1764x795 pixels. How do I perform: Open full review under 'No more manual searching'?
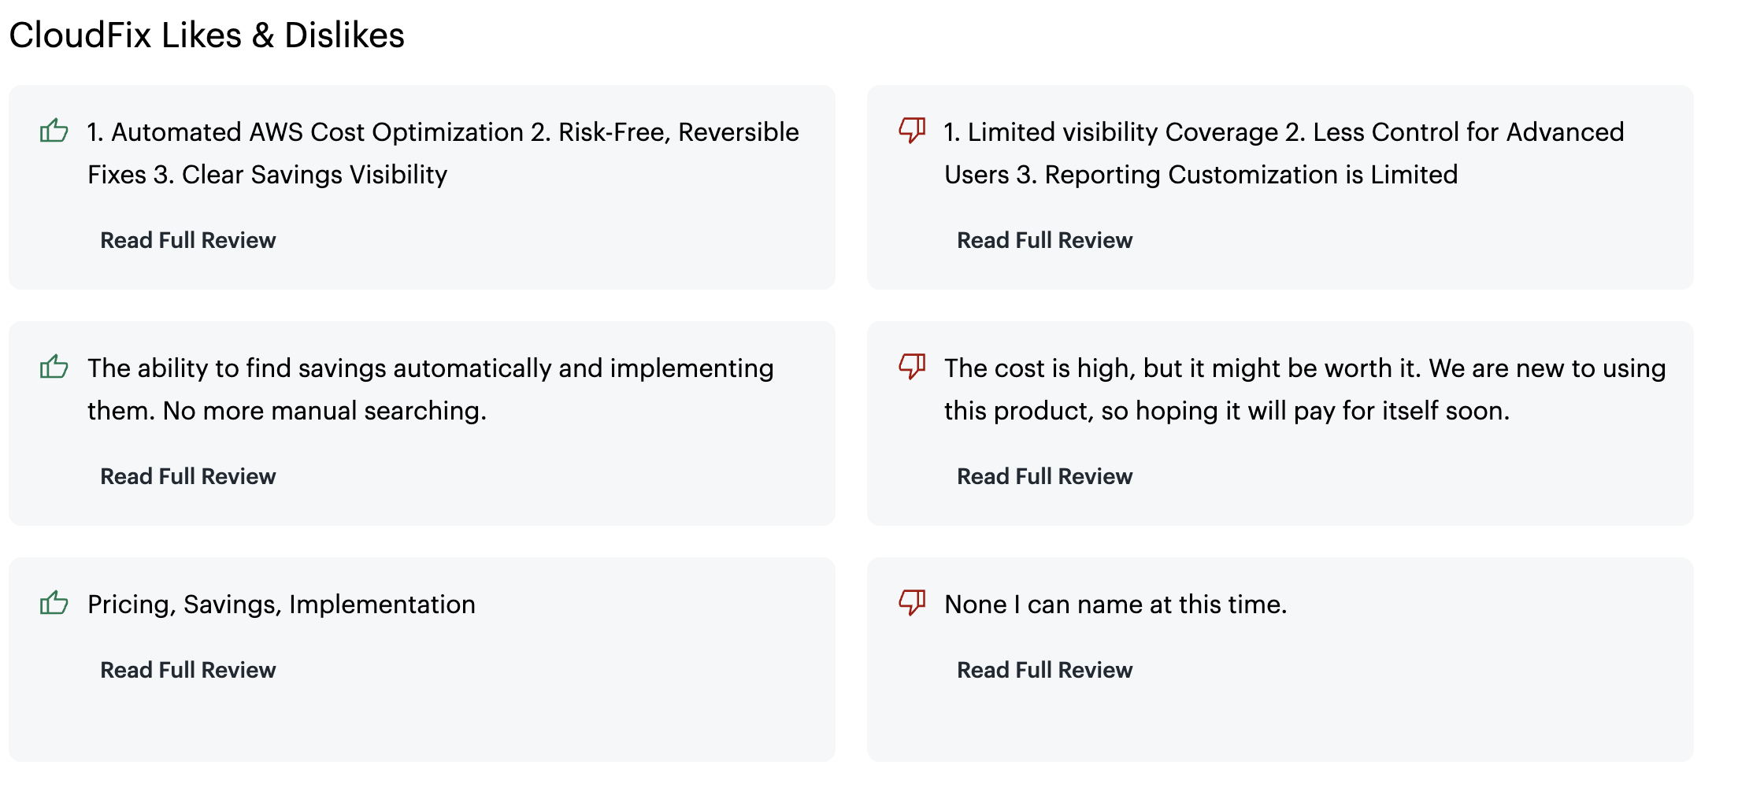tap(187, 476)
